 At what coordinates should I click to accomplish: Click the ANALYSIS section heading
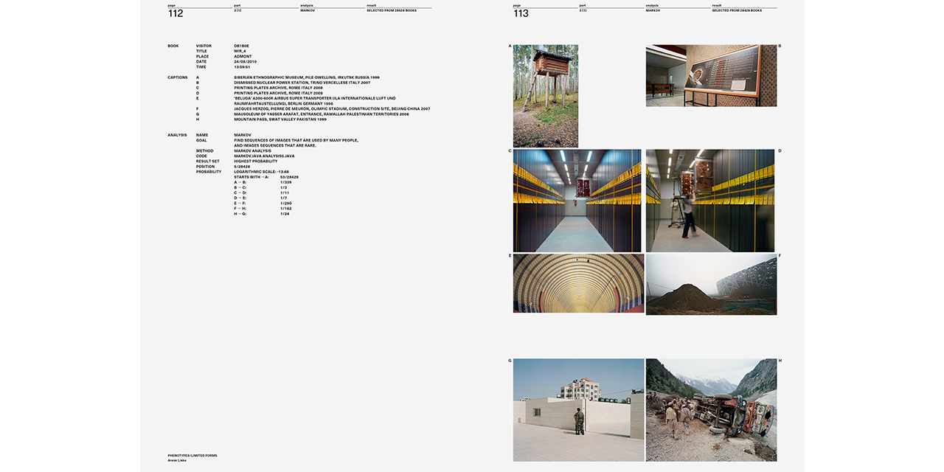tap(177, 135)
